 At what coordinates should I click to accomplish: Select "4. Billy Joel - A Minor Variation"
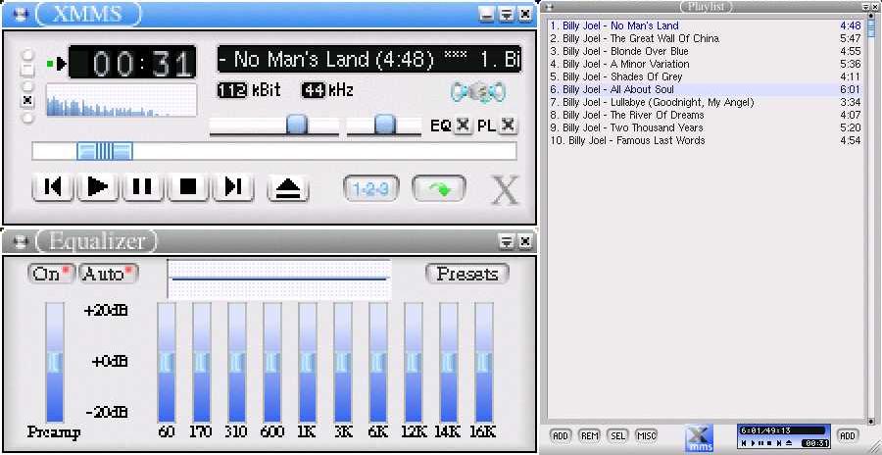pos(706,64)
